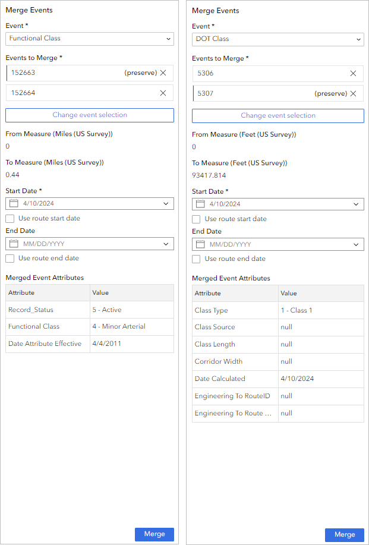Check Use route end date in right panel

(x=197, y=259)
